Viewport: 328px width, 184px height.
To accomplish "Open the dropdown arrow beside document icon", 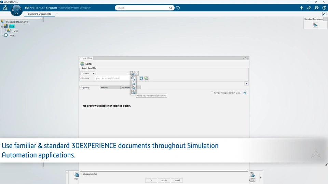I will pos(137,73).
